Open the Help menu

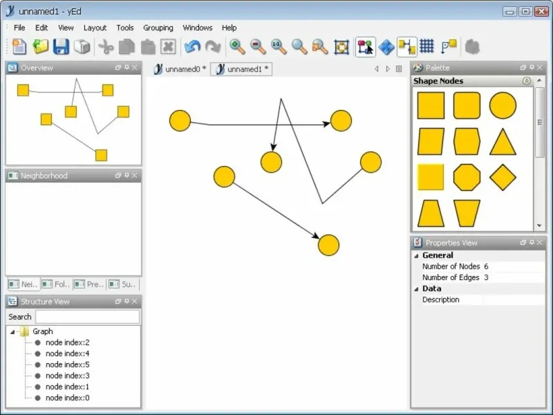229,28
